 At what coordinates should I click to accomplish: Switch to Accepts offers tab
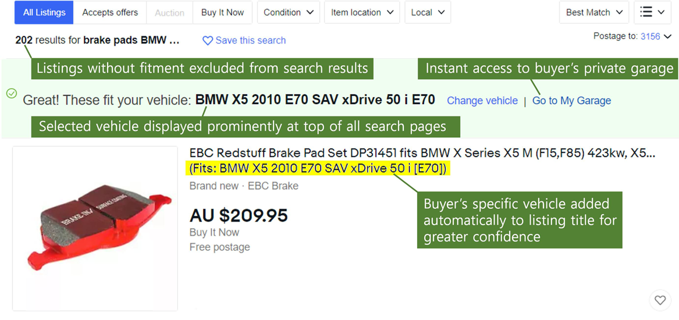tap(110, 13)
